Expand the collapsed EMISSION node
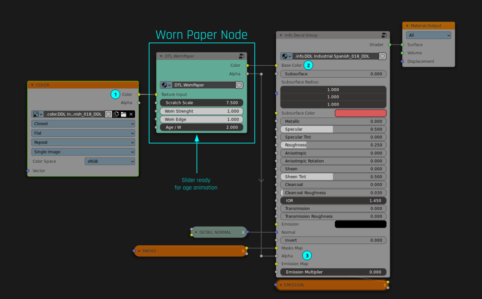482x299 pixels. pos(281,285)
